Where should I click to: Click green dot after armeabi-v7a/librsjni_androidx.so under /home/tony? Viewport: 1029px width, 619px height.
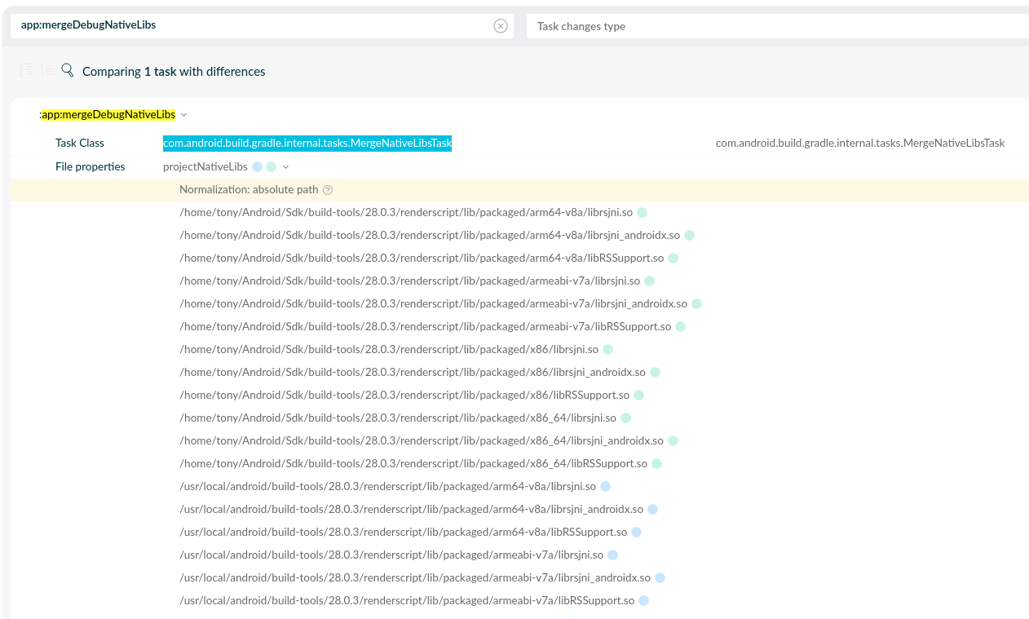pos(696,304)
